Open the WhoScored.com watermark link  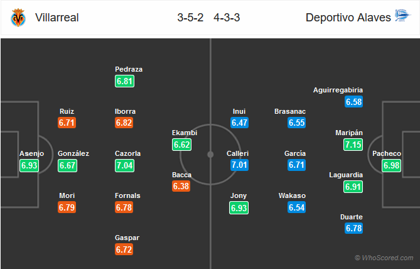click(384, 258)
